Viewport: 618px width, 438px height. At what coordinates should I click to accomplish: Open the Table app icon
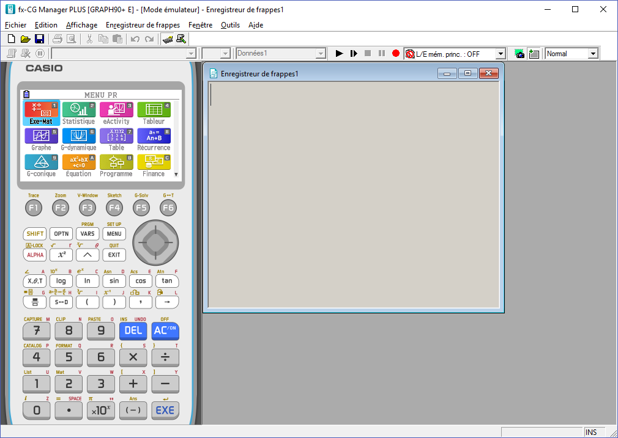click(x=116, y=139)
